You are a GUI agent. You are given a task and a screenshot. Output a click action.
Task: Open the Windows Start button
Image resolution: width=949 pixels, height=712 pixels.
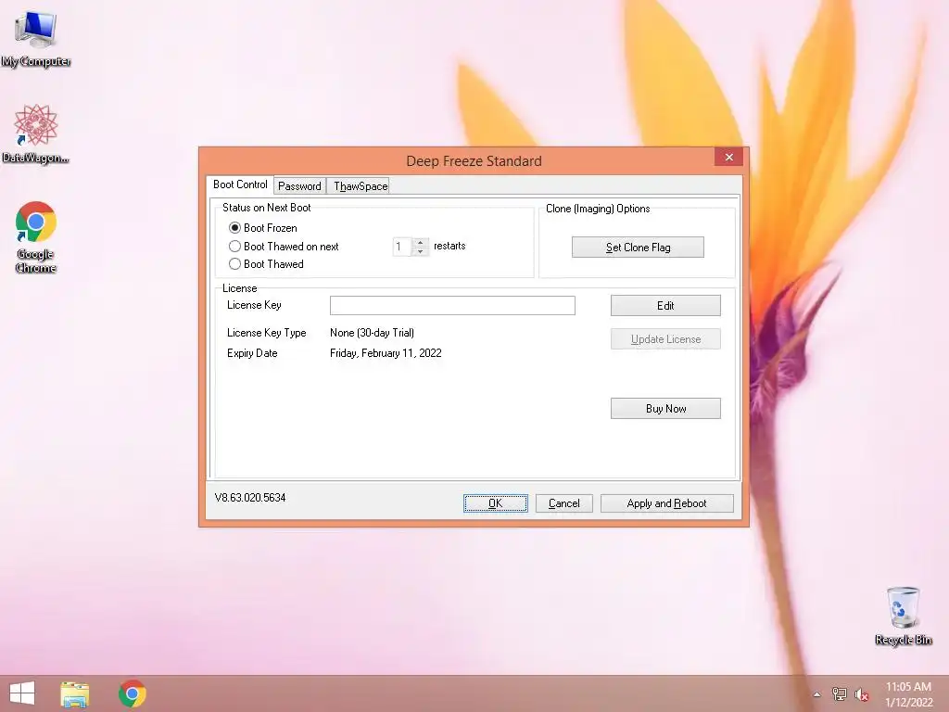[22, 693]
